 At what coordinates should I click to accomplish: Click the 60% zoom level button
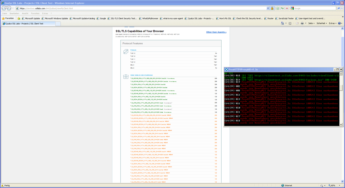pos(332,186)
